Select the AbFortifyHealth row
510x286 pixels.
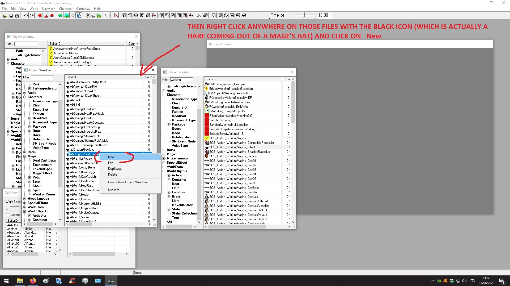point(108,195)
